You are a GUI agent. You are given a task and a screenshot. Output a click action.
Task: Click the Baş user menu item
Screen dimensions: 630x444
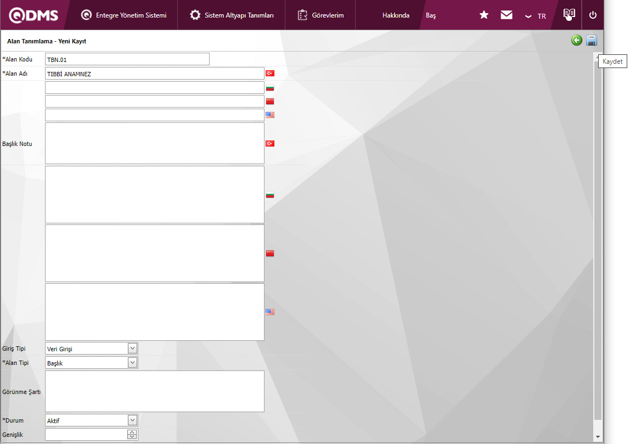point(431,15)
